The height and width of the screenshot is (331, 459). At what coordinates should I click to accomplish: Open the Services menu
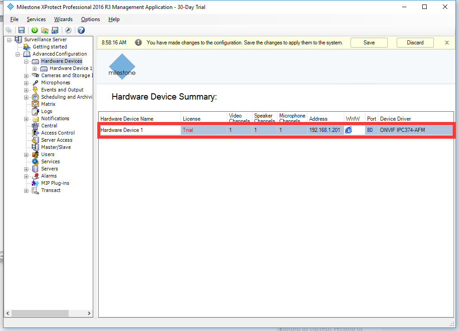pyautogui.click(x=36, y=19)
